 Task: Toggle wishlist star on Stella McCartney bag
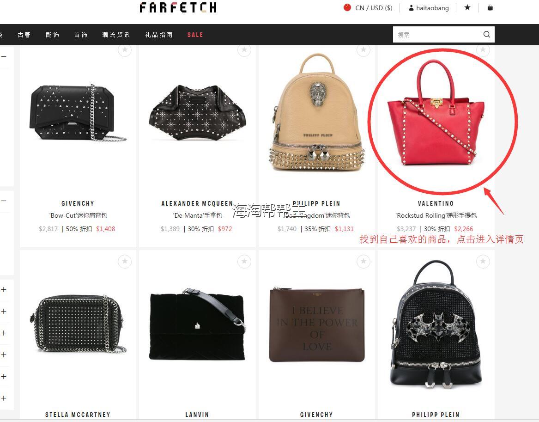[x=125, y=262]
